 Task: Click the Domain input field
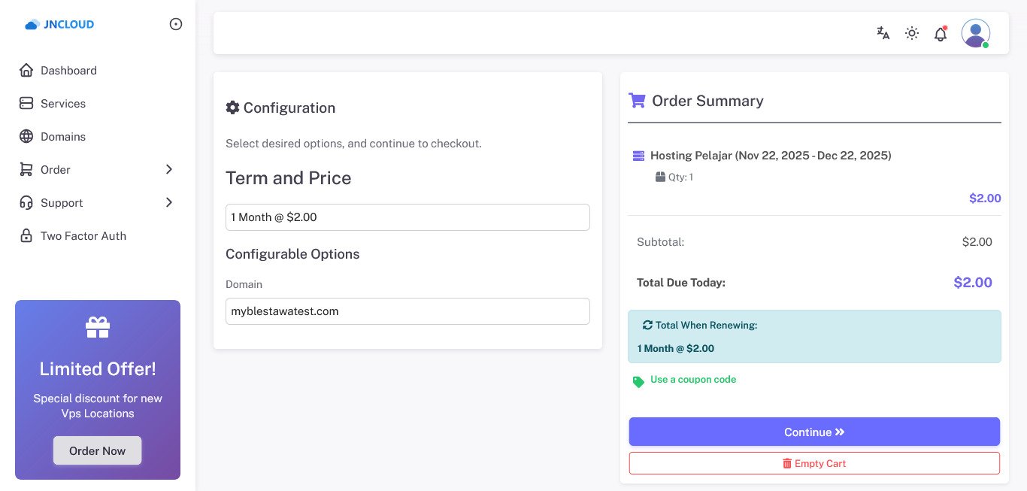(407, 311)
